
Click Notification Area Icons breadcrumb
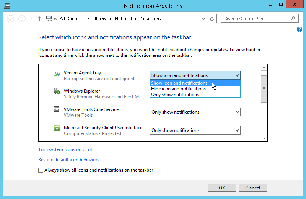click(138, 19)
